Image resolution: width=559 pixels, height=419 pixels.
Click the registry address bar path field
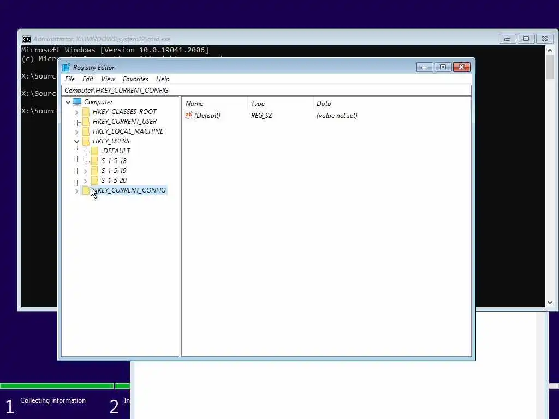(266, 91)
